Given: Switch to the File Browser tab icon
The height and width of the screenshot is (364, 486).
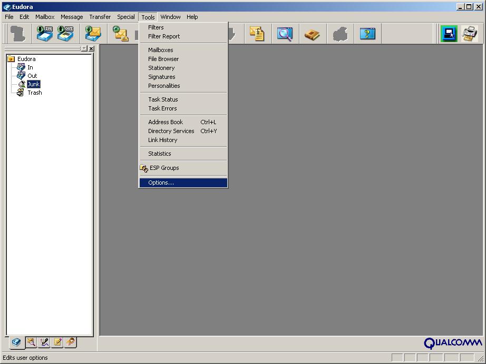Looking at the screenshot, I should (31, 342).
